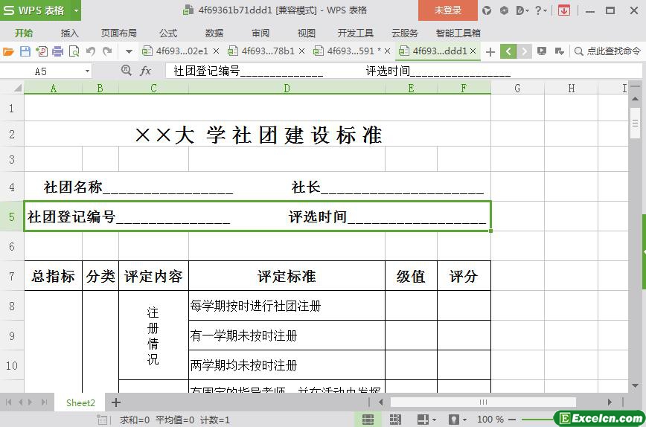646x427 pixels.
Task: Click the formula bar input field
Action: [403, 71]
